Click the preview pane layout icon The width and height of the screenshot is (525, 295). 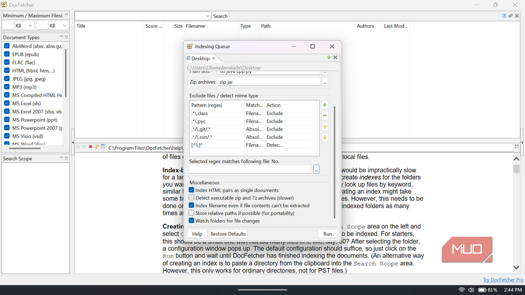pos(517,147)
